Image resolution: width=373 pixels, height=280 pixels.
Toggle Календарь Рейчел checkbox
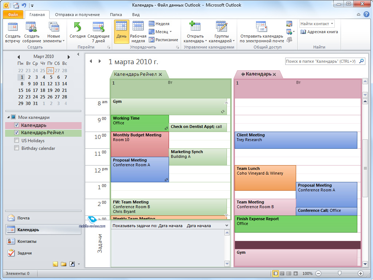(16, 133)
